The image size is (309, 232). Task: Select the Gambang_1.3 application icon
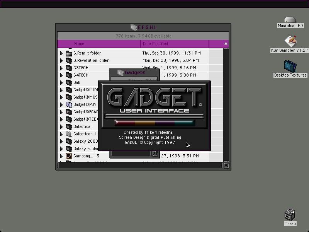(x=69, y=156)
